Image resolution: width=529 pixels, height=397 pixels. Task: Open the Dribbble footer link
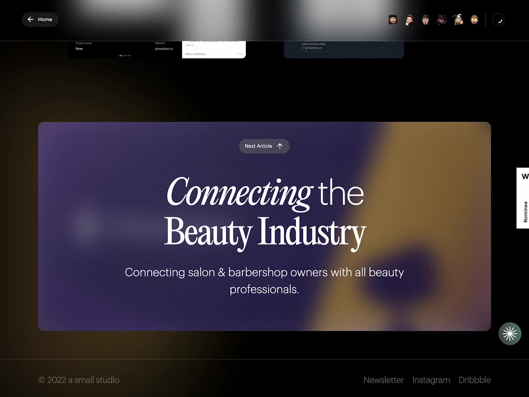click(475, 380)
